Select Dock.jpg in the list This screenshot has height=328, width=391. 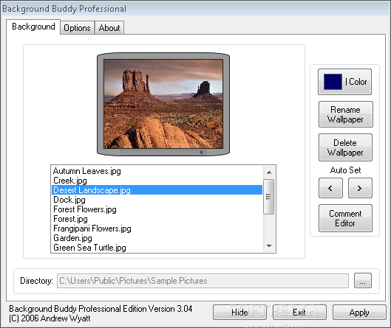pyautogui.click(x=157, y=200)
